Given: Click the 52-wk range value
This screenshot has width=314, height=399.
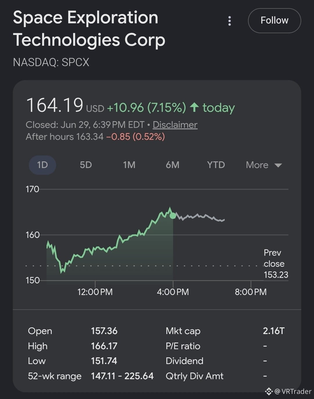Looking at the screenshot, I should tap(122, 376).
